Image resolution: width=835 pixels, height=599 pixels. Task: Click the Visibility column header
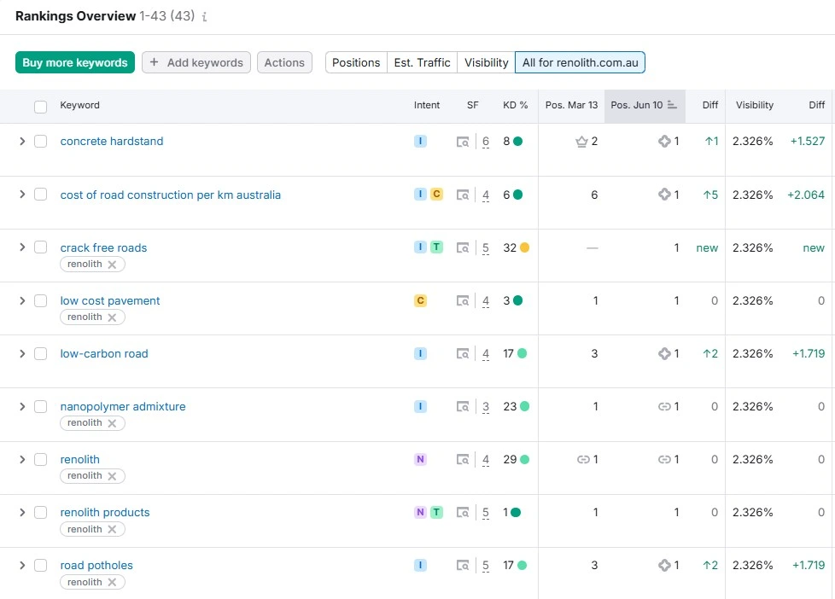(755, 105)
